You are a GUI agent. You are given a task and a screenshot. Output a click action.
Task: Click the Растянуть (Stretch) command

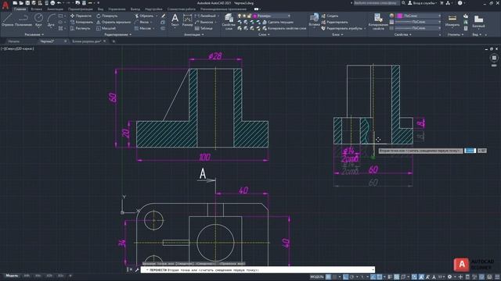(x=80, y=28)
